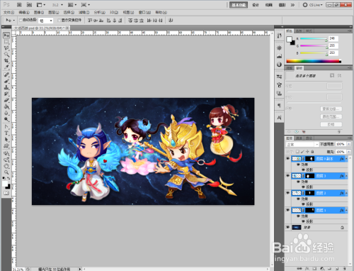
Task: Hide 效果 of 图层 3 副本
Action: coord(298,165)
